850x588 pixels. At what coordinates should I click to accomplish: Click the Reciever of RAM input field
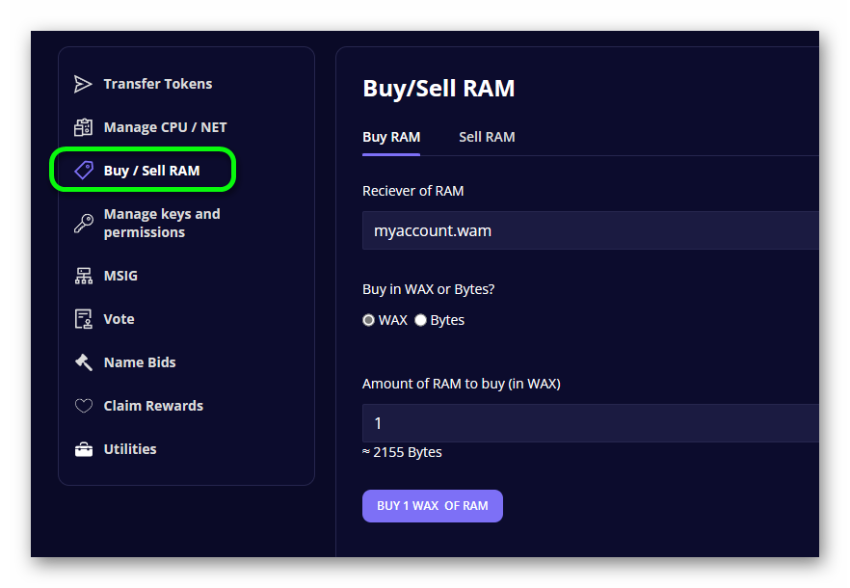(591, 230)
